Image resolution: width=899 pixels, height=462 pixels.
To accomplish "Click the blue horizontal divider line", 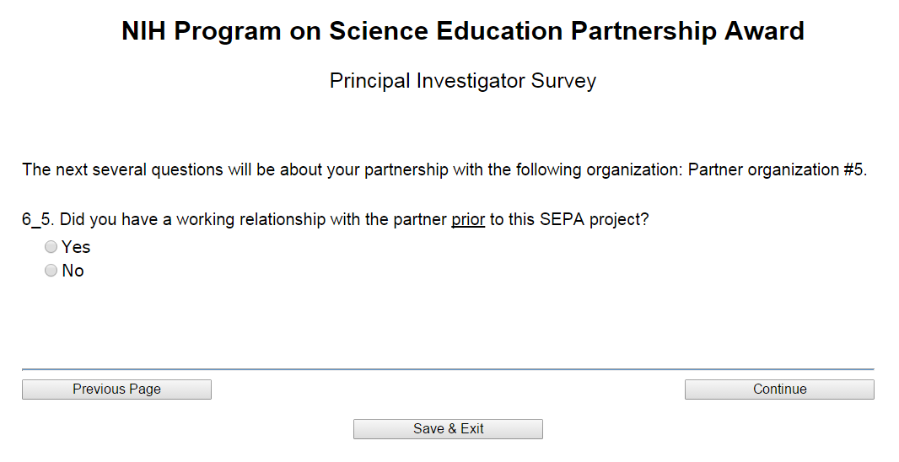I will click(x=447, y=369).
